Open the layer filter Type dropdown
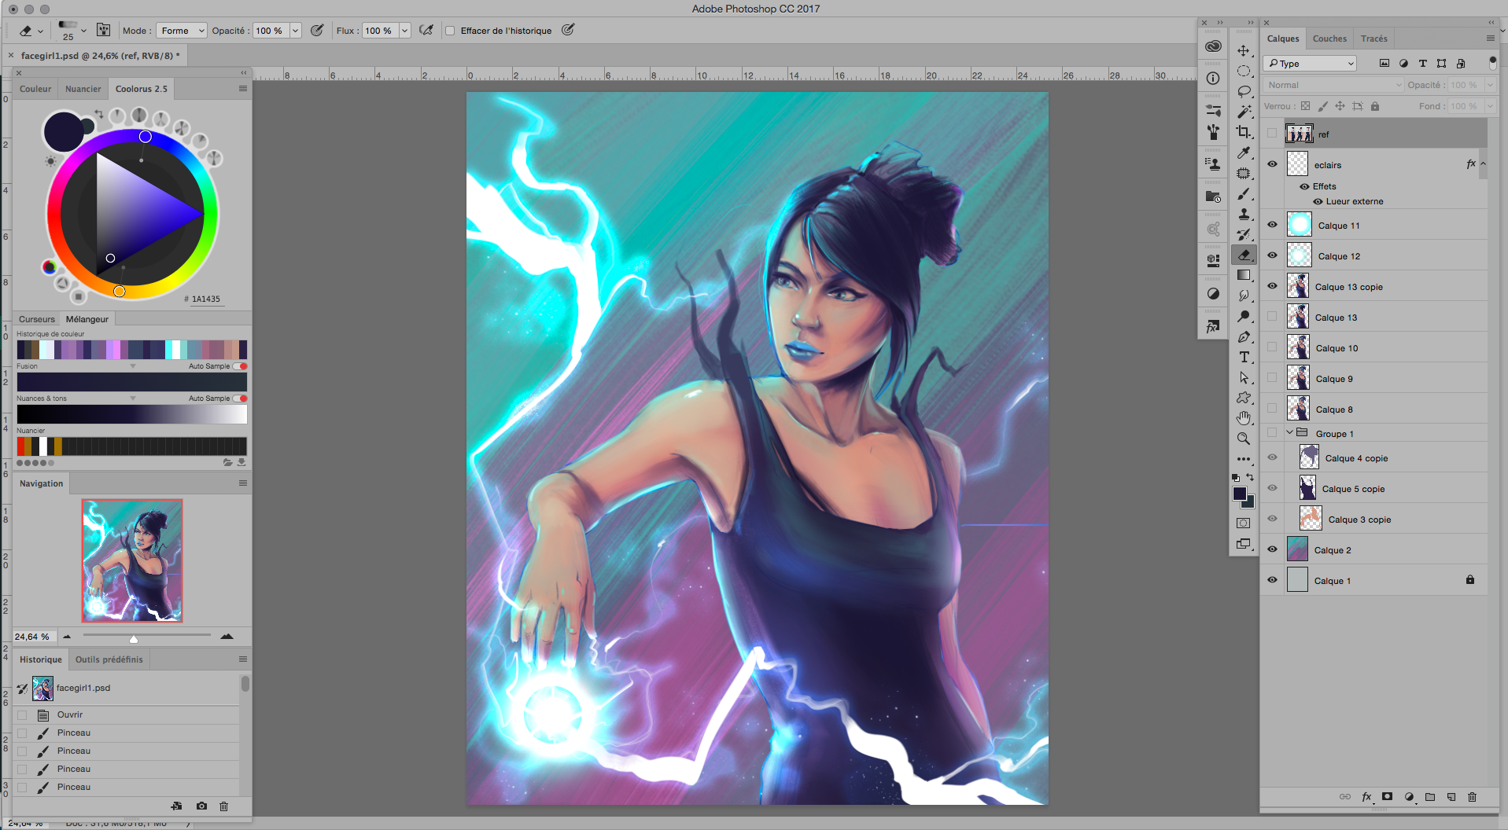The width and height of the screenshot is (1508, 830). (1310, 64)
